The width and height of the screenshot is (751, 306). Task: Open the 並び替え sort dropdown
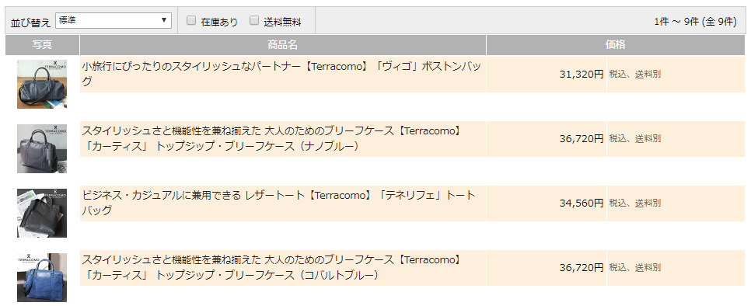(114, 20)
